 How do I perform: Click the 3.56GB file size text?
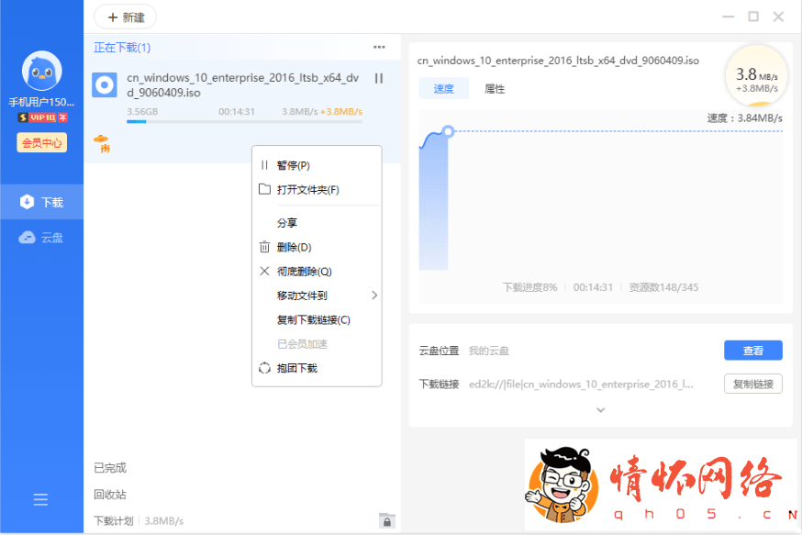pos(142,112)
